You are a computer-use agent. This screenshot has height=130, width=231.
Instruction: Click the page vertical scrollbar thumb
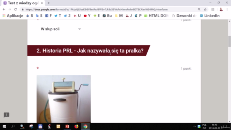(230, 42)
